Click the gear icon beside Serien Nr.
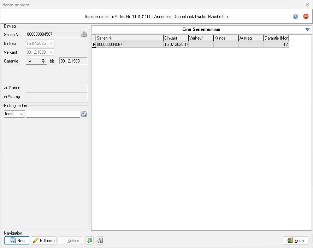This screenshot has width=313, height=248. (84, 34)
